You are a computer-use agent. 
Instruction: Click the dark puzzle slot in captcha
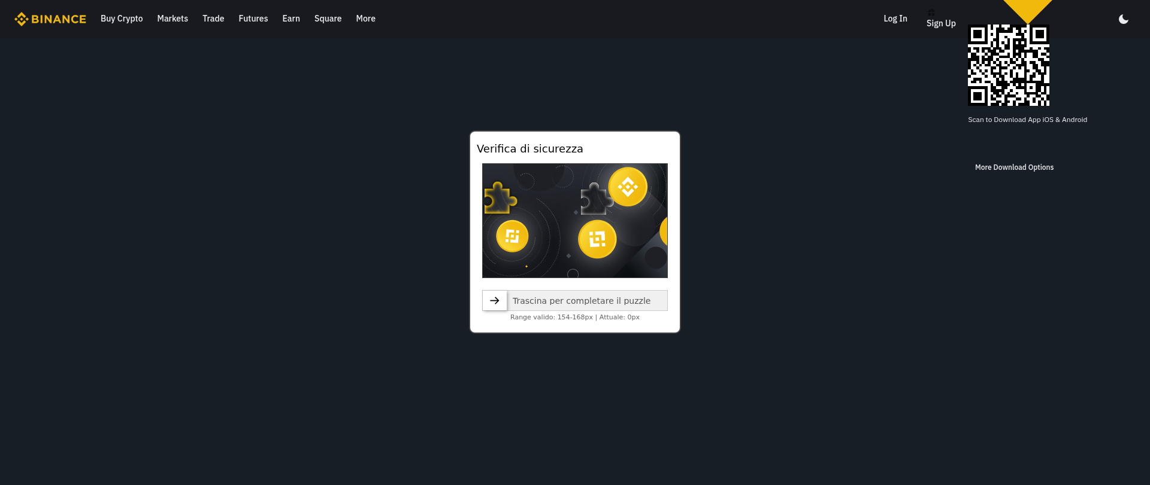point(597,199)
